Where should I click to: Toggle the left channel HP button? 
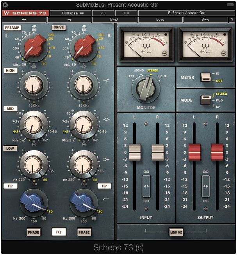(11, 186)
